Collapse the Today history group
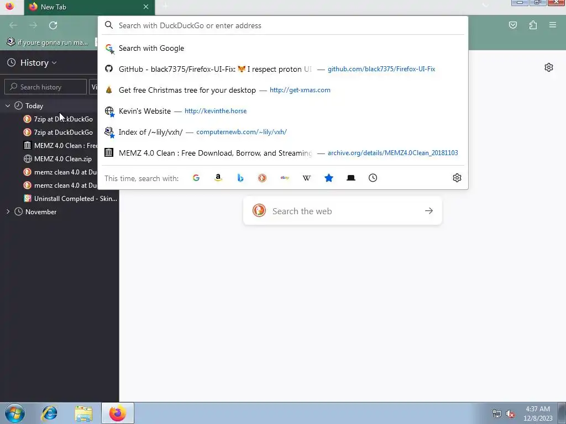This screenshot has width=566, height=424. point(8,105)
